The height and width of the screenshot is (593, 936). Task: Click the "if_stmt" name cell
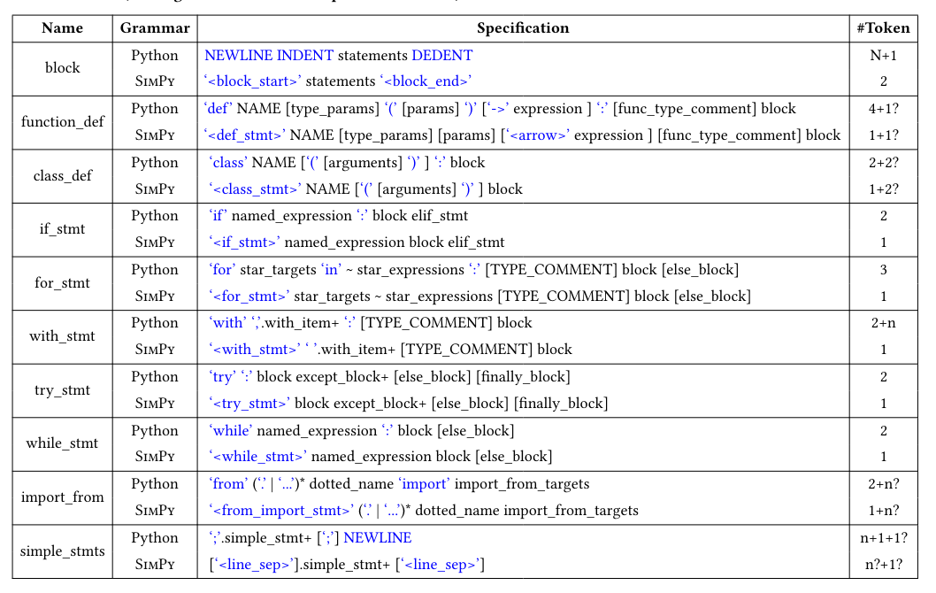point(62,228)
